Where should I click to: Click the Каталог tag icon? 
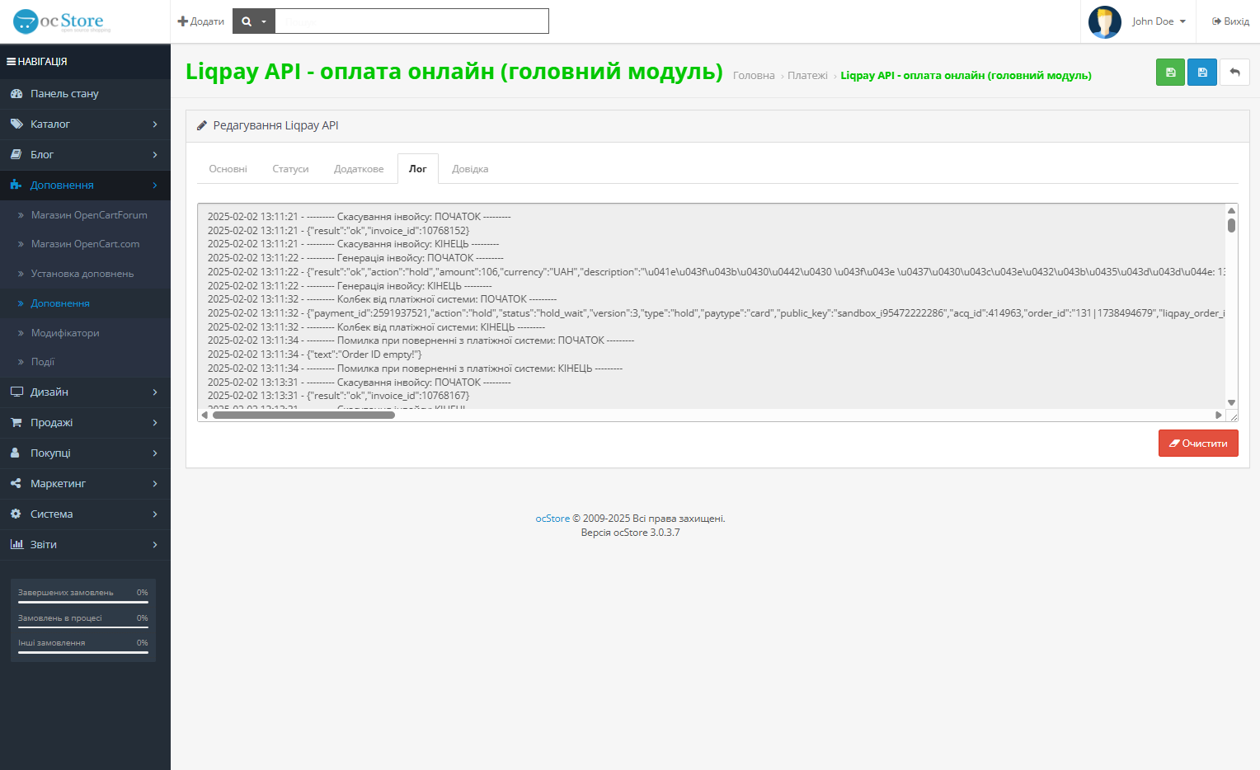tap(16, 124)
